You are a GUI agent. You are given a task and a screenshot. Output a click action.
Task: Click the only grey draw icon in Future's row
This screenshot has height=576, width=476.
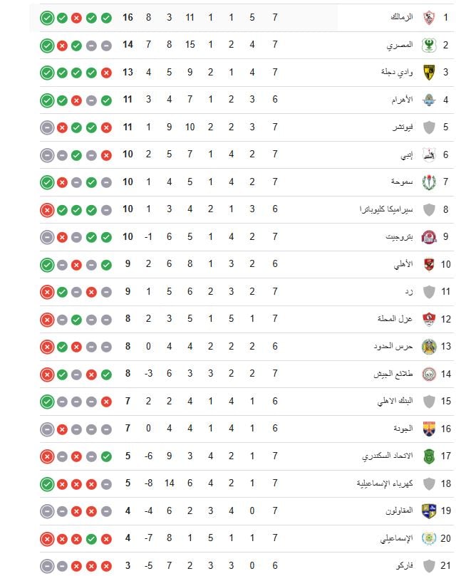pyautogui.click(x=46, y=127)
